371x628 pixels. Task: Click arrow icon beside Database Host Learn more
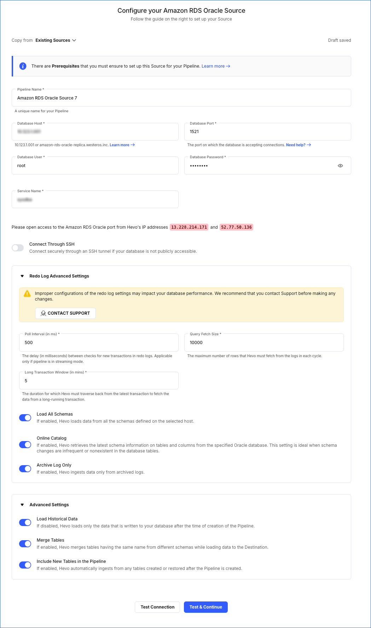[x=133, y=145]
